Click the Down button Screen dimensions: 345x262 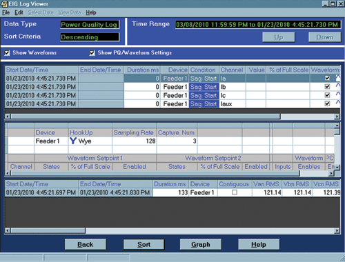click(x=324, y=37)
